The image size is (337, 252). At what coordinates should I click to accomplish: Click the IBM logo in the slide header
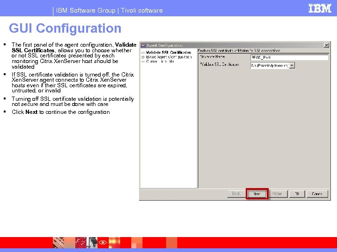pyautogui.click(x=320, y=8)
